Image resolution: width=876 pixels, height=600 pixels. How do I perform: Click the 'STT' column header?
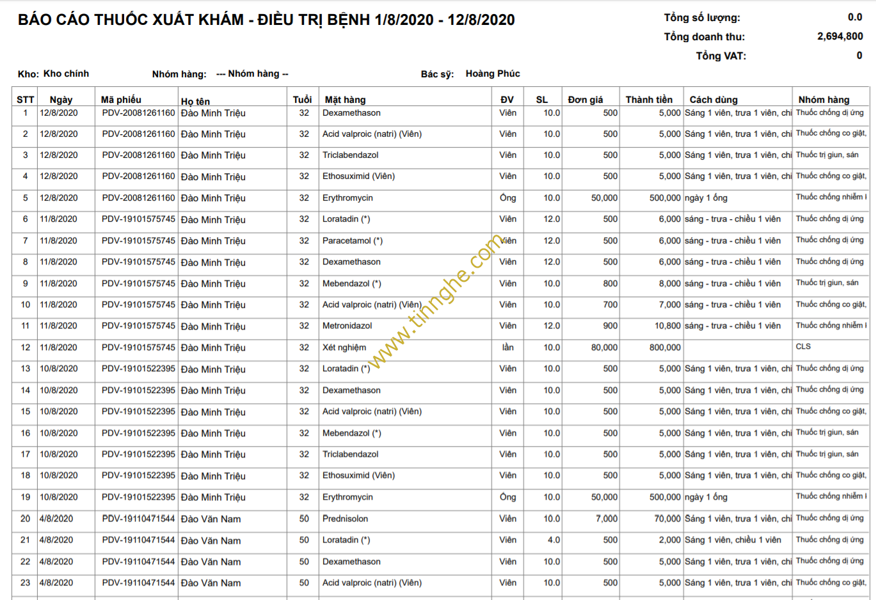click(26, 100)
